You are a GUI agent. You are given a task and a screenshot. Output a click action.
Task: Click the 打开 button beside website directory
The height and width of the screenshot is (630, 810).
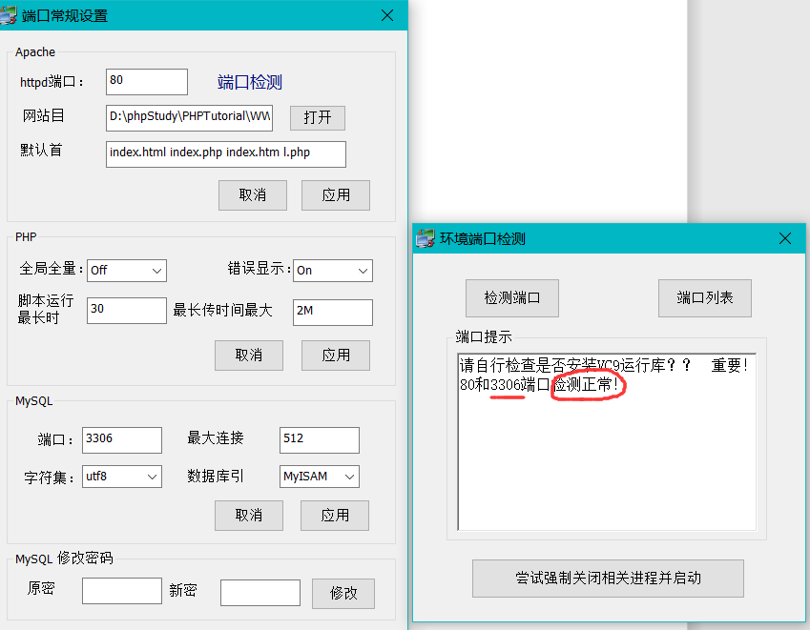coord(317,118)
